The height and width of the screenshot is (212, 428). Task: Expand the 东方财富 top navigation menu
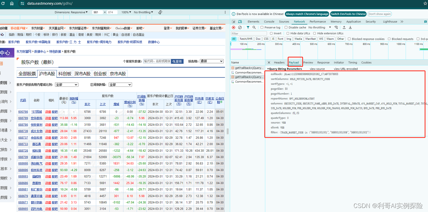(x=38, y=28)
